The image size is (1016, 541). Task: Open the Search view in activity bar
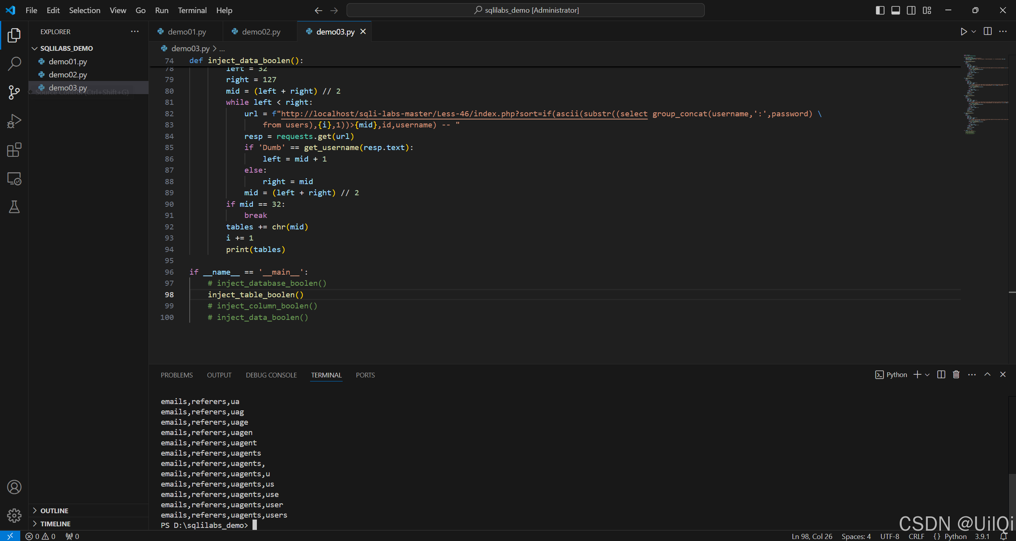click(14, 64)
